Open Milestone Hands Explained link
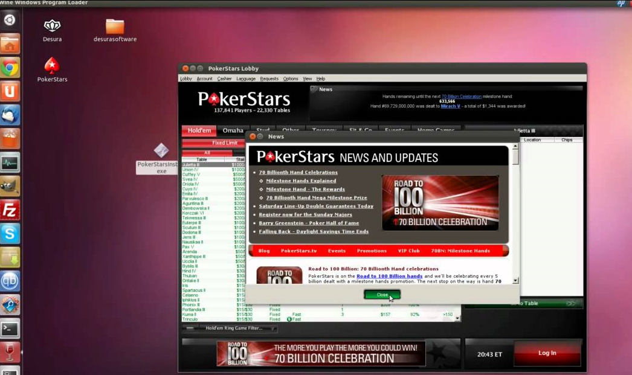 click(x=301, y=181)
